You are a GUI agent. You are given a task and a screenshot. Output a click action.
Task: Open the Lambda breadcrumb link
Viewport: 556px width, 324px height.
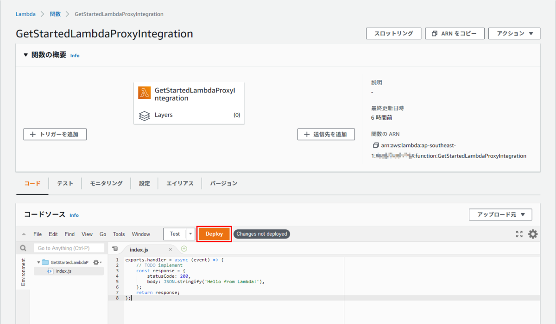pos(25,14)
